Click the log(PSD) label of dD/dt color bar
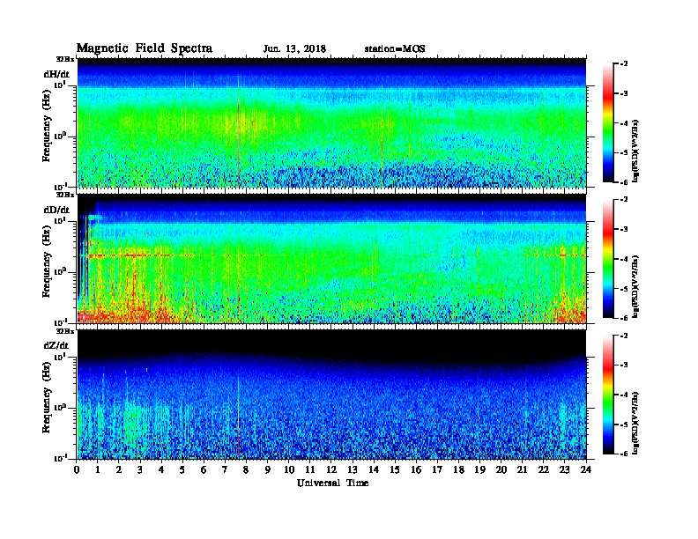The width and height of the screenshot is (698, 539). tap(635, 286)
